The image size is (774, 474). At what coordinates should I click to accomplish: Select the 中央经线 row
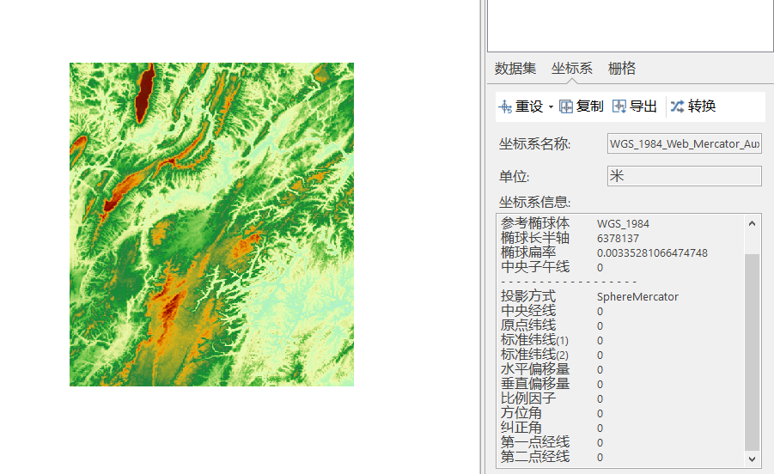(x=621, y=311)
